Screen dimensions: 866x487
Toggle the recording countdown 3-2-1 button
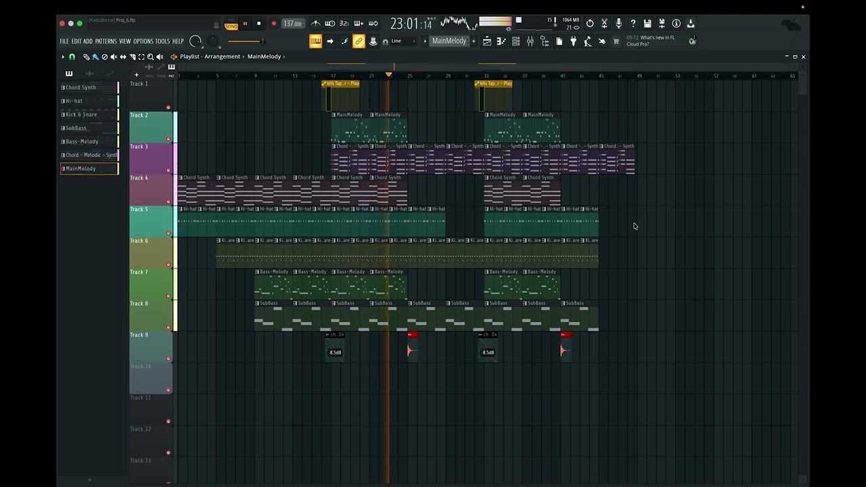point(344,23)
